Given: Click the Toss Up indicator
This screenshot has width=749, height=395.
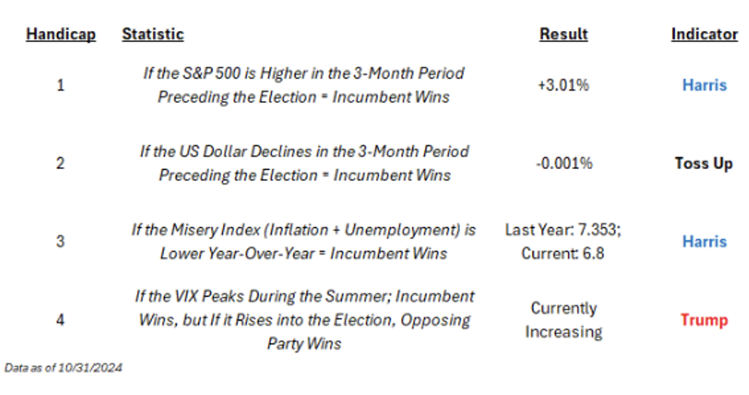Looking at the screenshot, I should (704, 163).
